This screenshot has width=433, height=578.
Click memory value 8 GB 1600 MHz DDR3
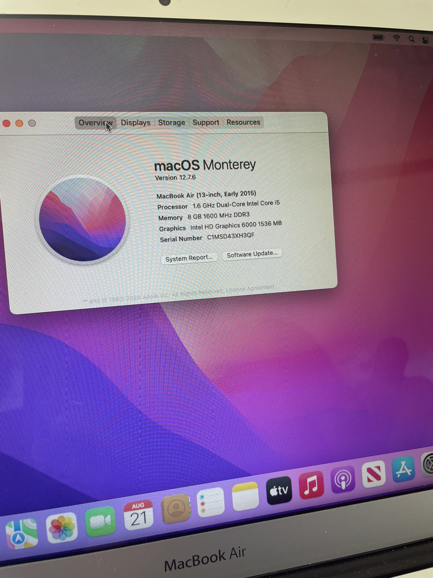click(x=218, y=216)
